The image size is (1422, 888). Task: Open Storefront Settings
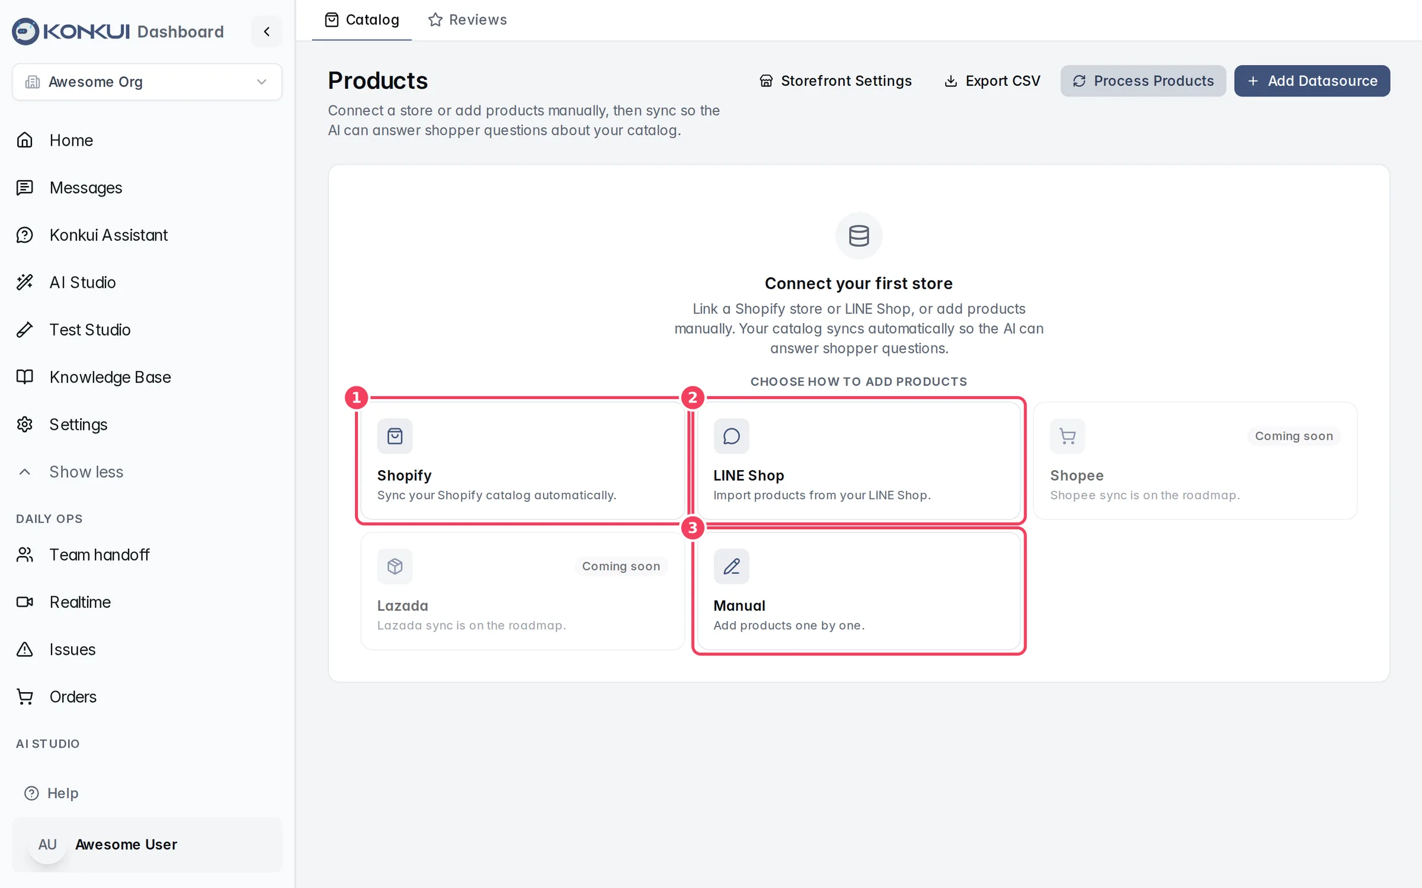[x=835, y=81]
